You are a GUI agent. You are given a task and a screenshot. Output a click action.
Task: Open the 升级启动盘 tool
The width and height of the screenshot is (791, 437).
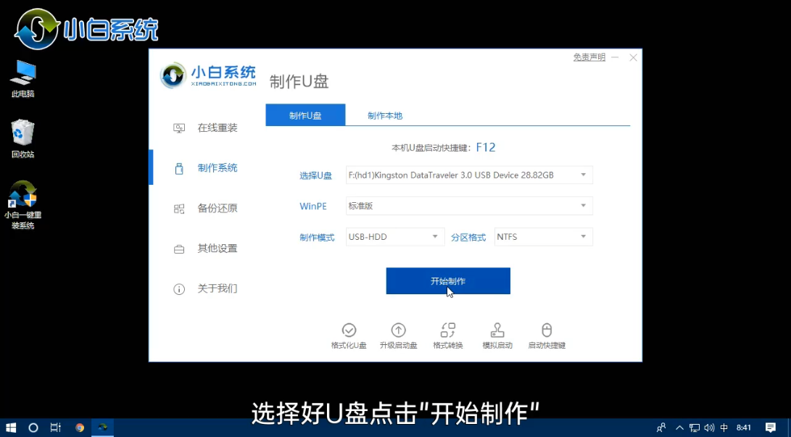[x=399, y=336]
